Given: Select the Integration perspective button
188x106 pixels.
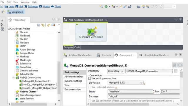Looking at the screenshot, I should pyautogui.click(x=16, y=12).
